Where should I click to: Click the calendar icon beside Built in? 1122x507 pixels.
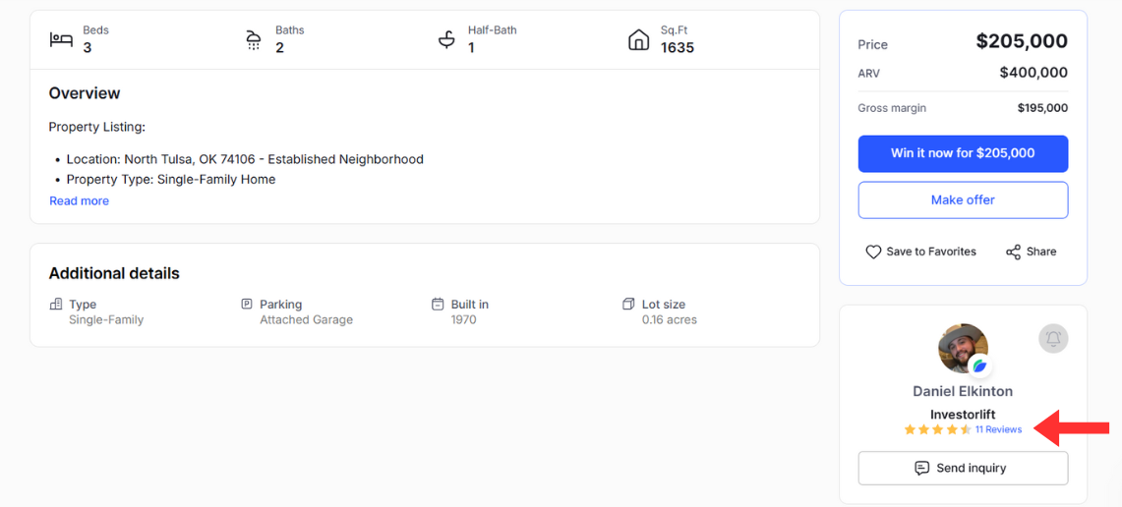[438, 304]
